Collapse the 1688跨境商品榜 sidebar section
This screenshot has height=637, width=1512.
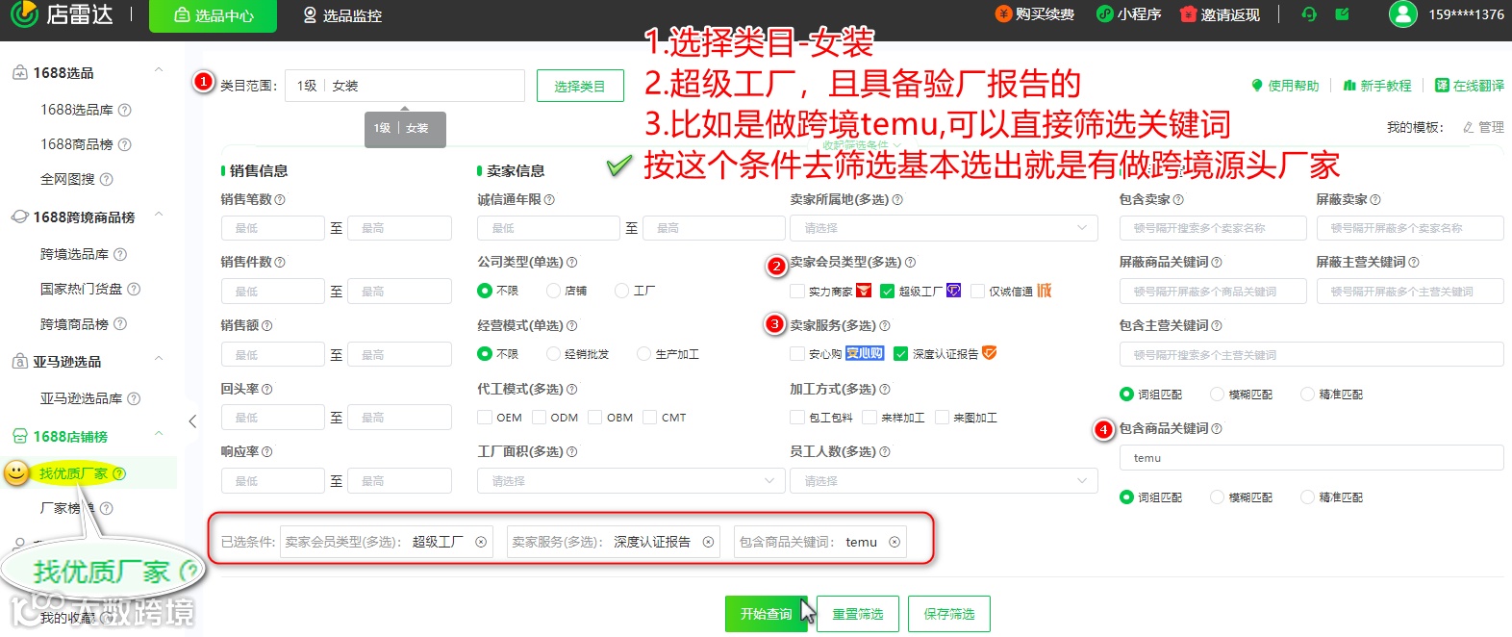pyautogui.click(x=159, y=215)
